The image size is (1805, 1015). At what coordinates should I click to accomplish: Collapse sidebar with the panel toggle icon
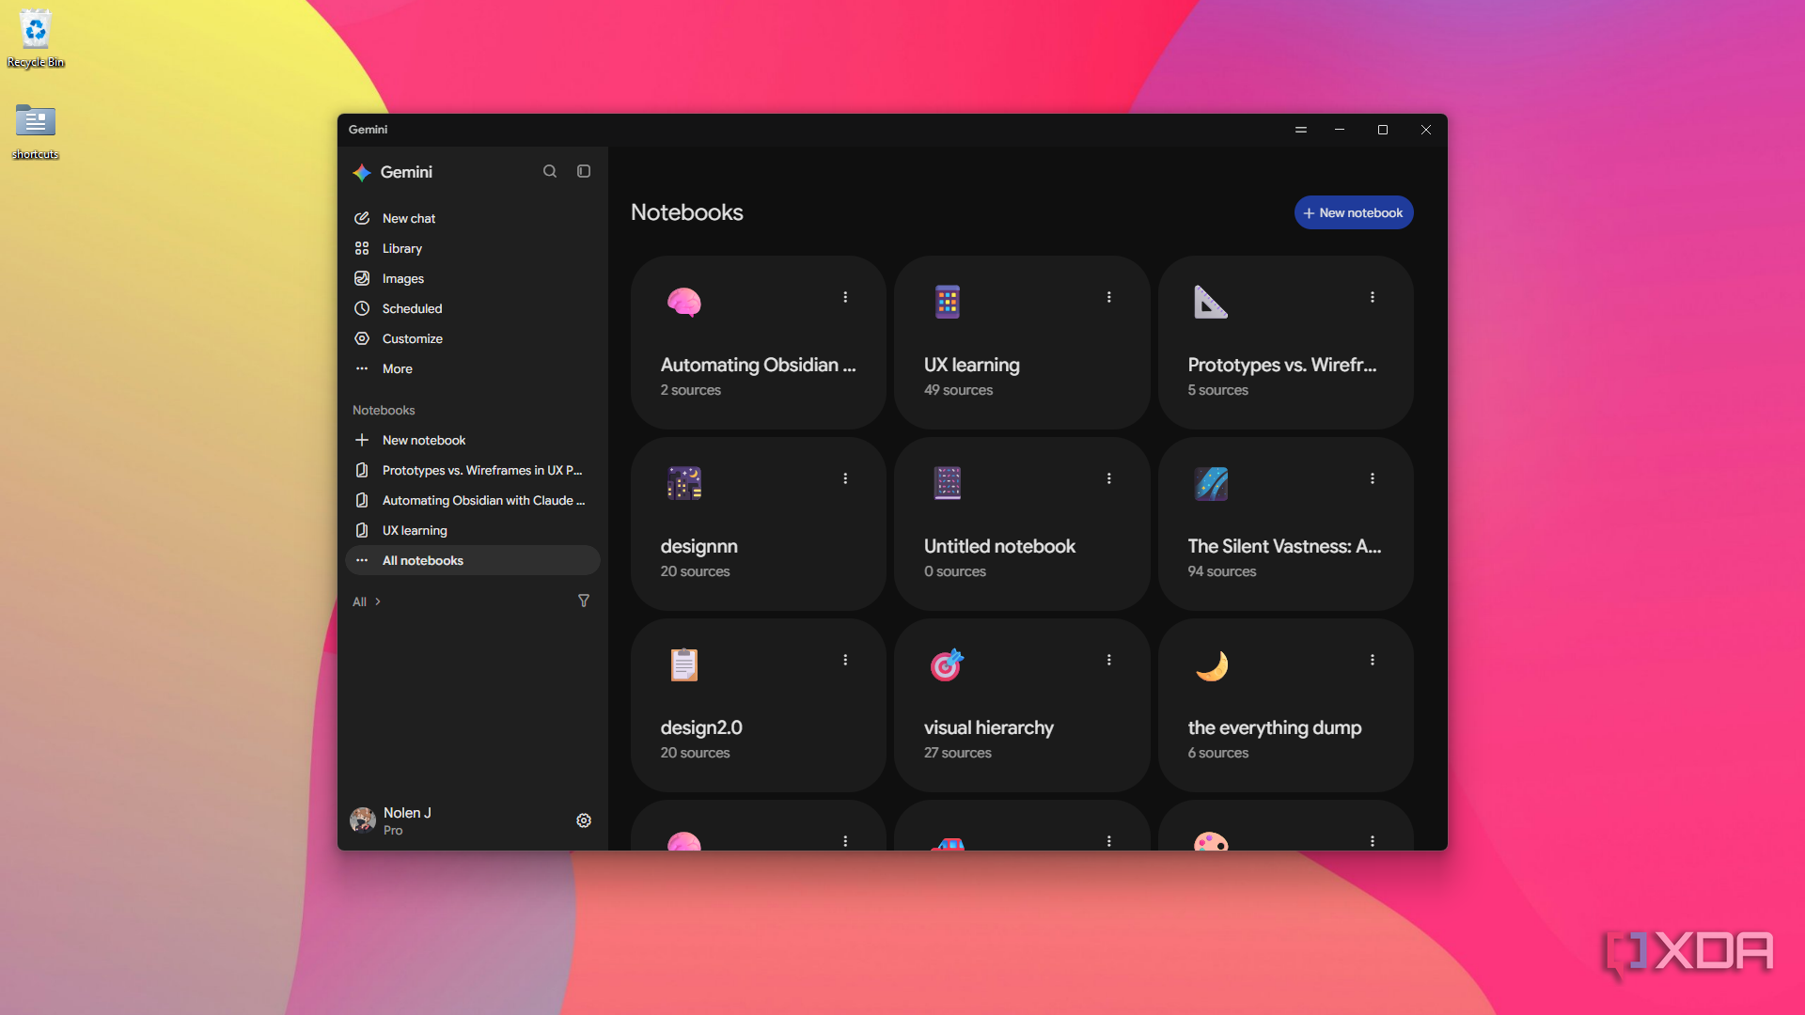(x=584, y=171)
